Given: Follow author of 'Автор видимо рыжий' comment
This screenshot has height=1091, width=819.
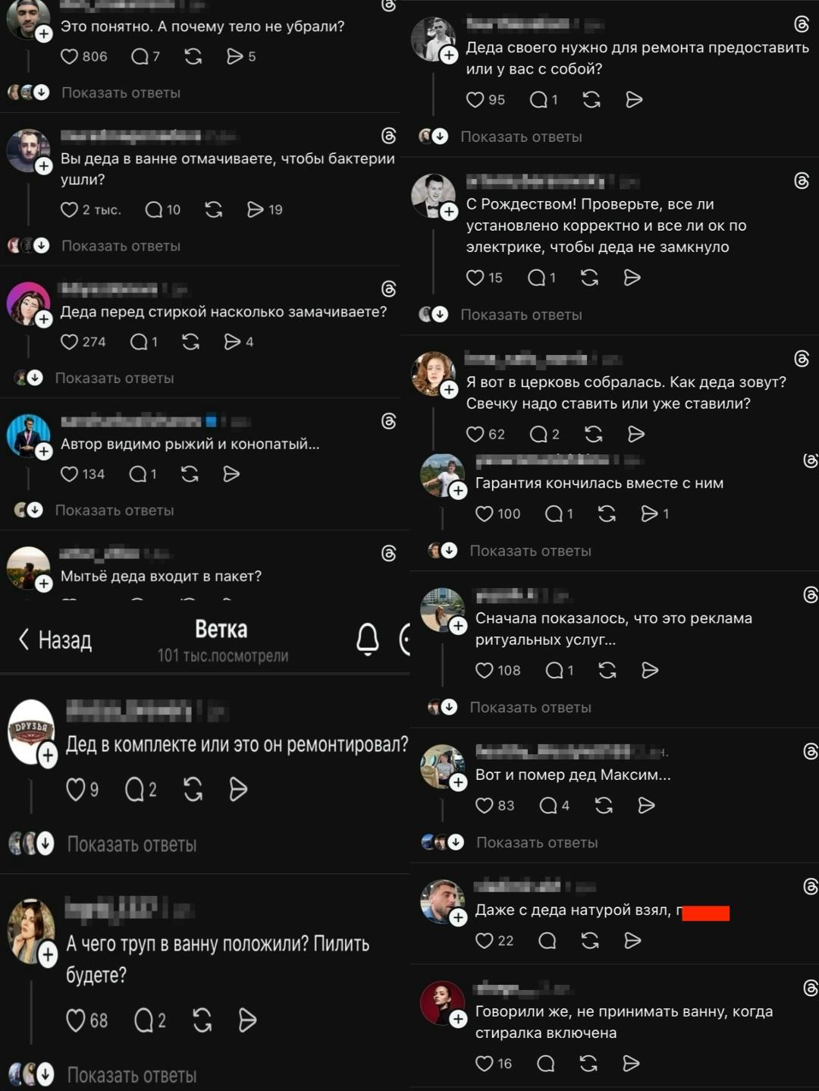Looking at the screenshot, I should point(44,451).
